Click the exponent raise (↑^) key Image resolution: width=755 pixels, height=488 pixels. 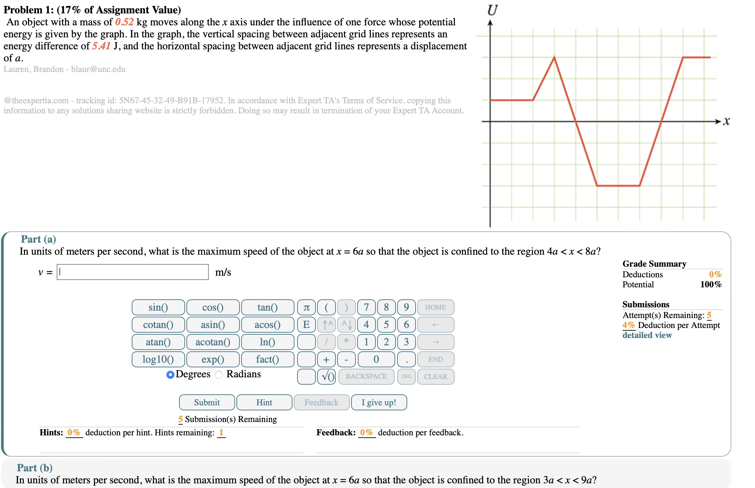tap(326, 325)
